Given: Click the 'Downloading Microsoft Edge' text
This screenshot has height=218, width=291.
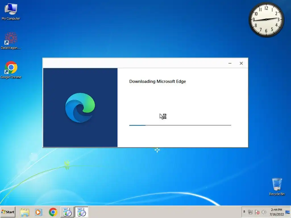Looking at the screenshot, I should [x=157, y=81].
